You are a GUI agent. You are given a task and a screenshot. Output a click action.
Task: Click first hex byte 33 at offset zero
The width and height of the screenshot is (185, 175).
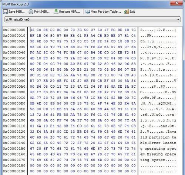click(32, 30)
